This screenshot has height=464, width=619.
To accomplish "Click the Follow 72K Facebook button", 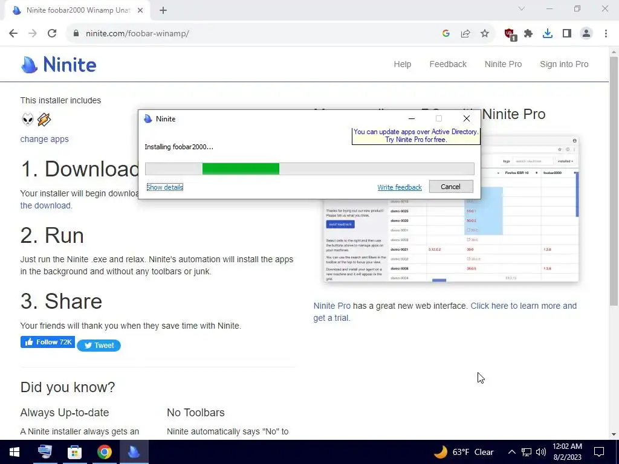I will point(47,342).
